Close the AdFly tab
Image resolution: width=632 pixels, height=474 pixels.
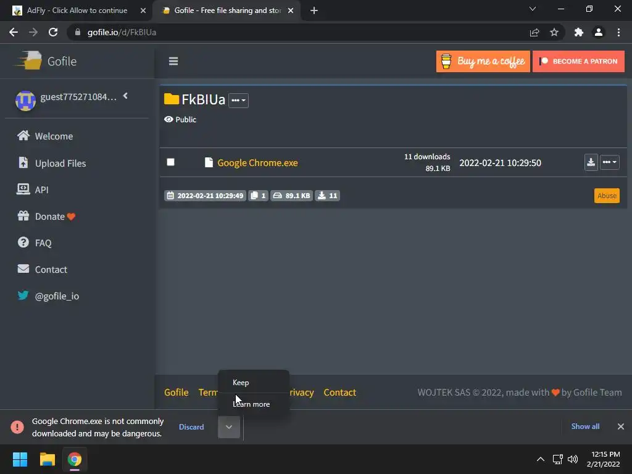point(143,10)
